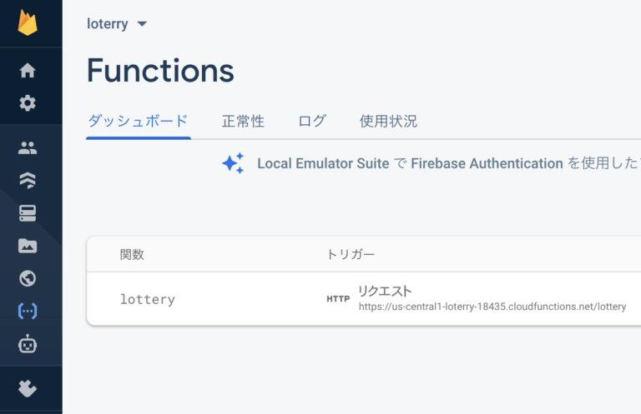Image resolution: width=641 pixels, height=414 pixels.
Task: Open the ログ tab
Action: 312,122
